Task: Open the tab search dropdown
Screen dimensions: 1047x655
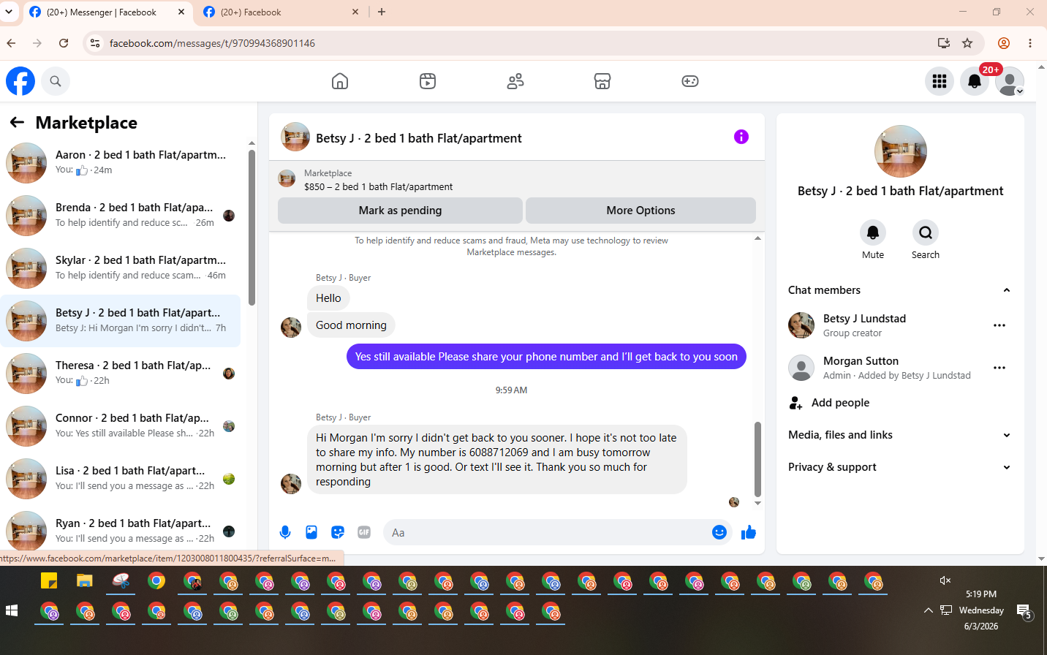Action: (x=9, y=12)
